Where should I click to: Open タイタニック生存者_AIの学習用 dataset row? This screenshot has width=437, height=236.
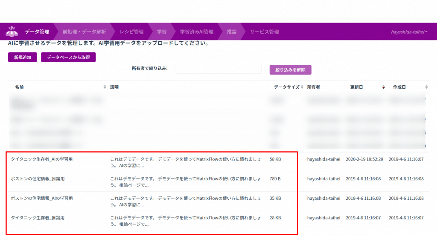point(42,159)
